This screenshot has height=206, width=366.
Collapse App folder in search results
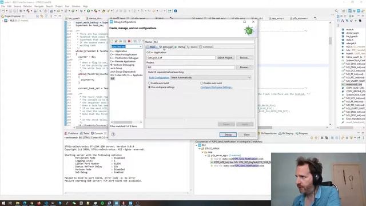click(202, 152)
